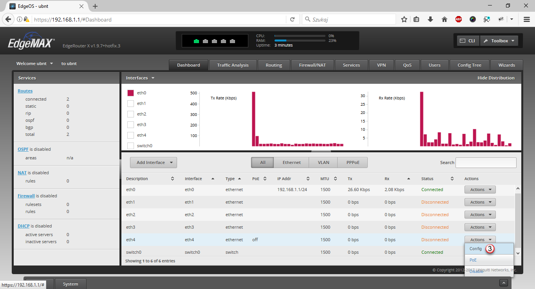Go to the browser home icon
This screenshot has height=289, width=535.
pos(445,19)
